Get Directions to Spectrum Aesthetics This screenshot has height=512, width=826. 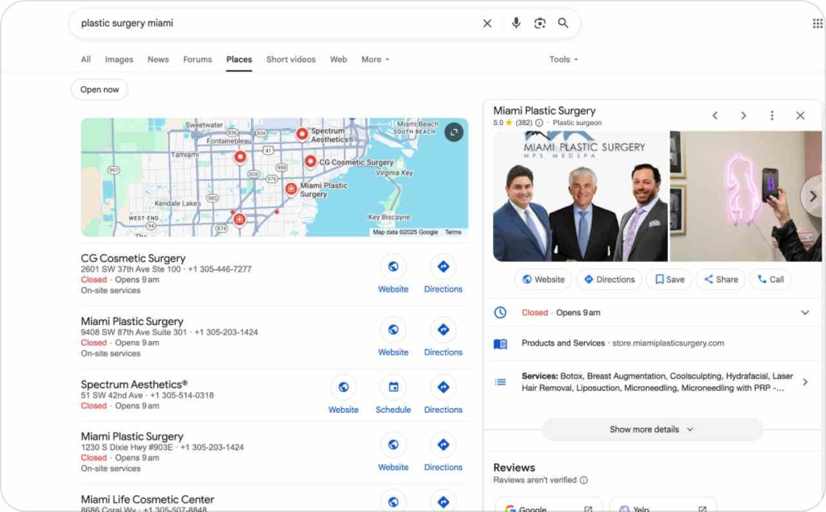click(x=443, y=388)
